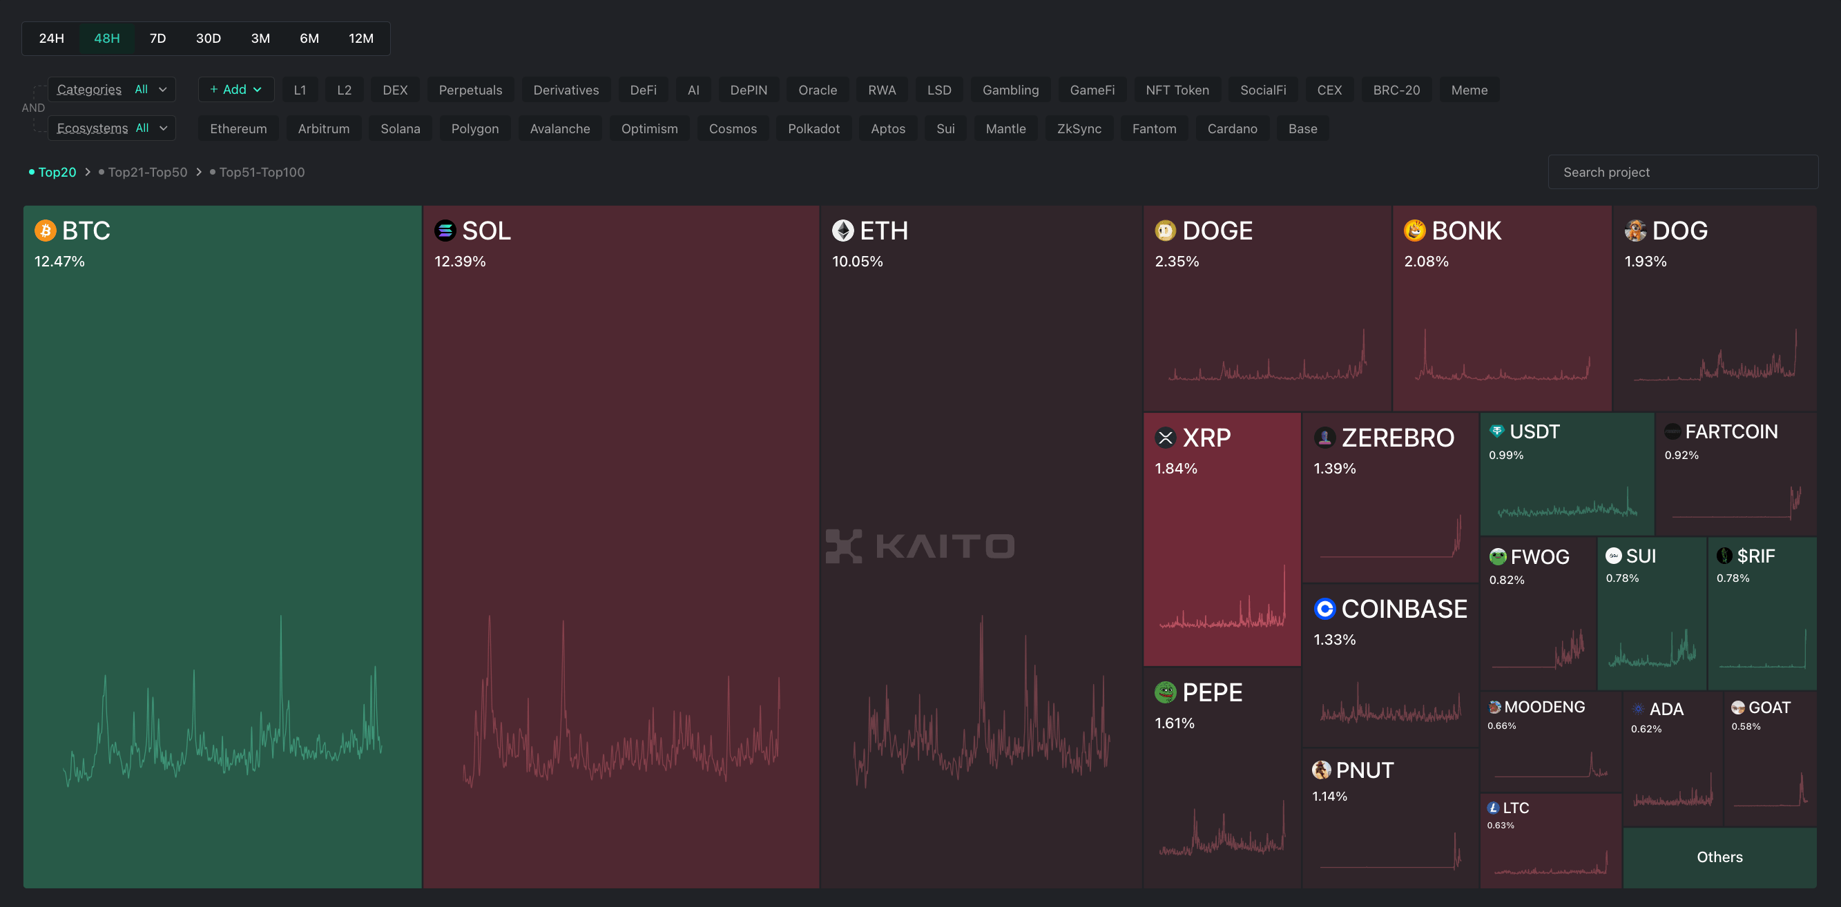Click the BONK dog icon
The width and height of the screenshot is (1841, 907).
[x=1415, y=231]
